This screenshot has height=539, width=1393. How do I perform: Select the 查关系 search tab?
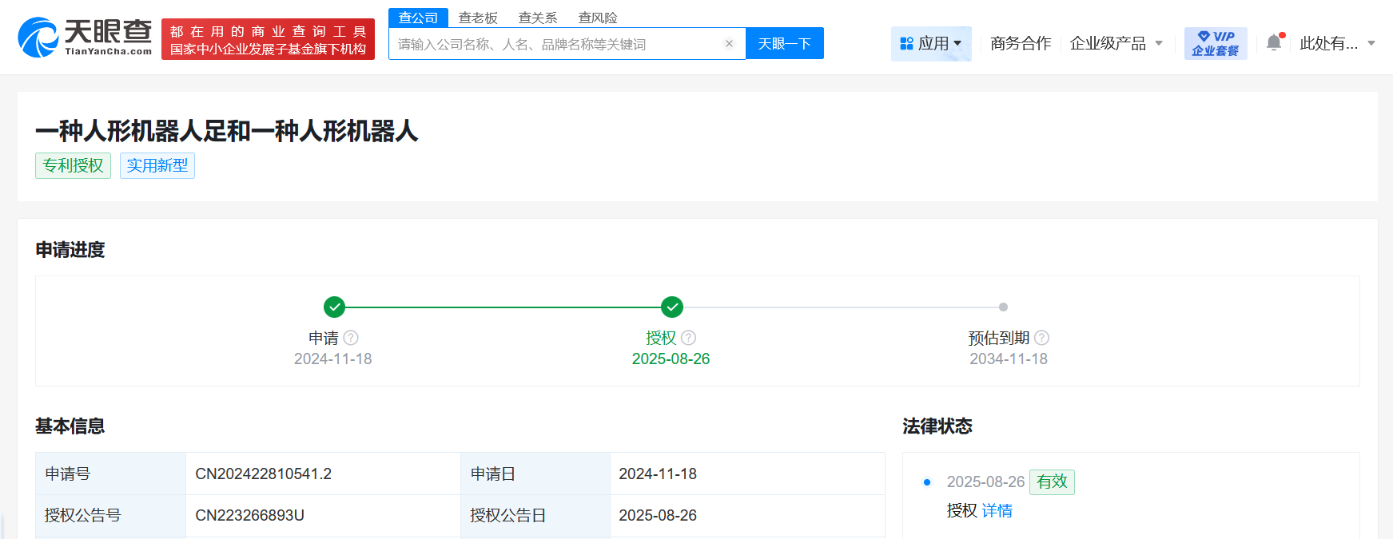point(538,18)
